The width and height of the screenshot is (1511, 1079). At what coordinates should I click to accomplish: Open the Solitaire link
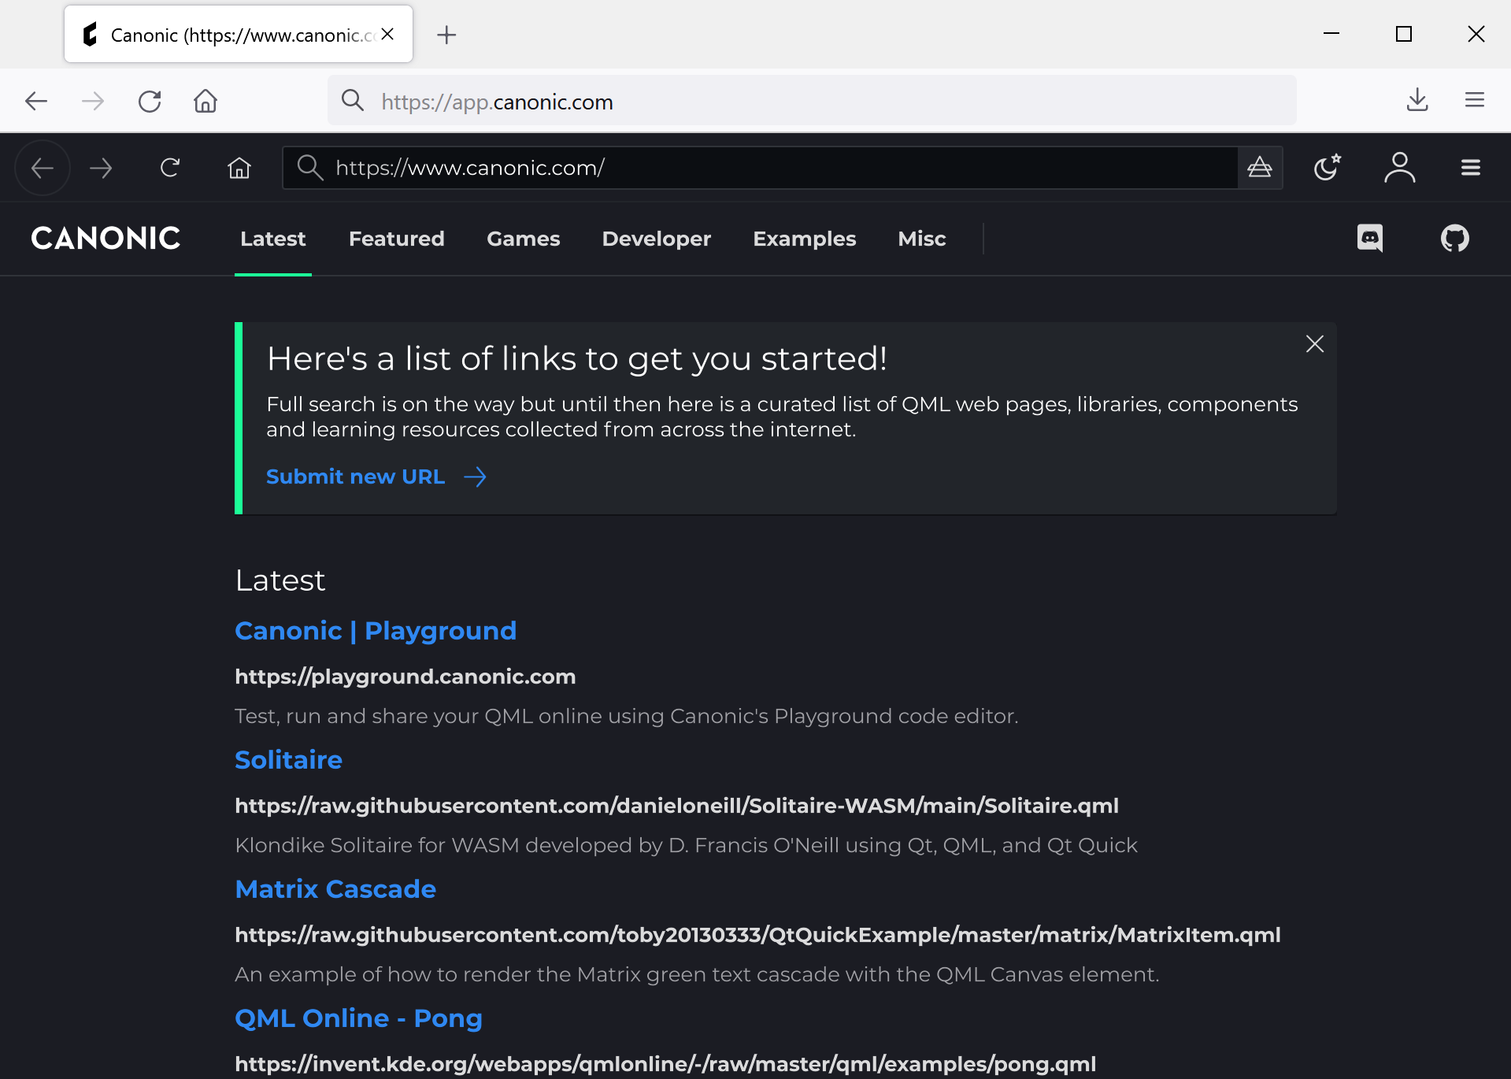tap(288, 760)
